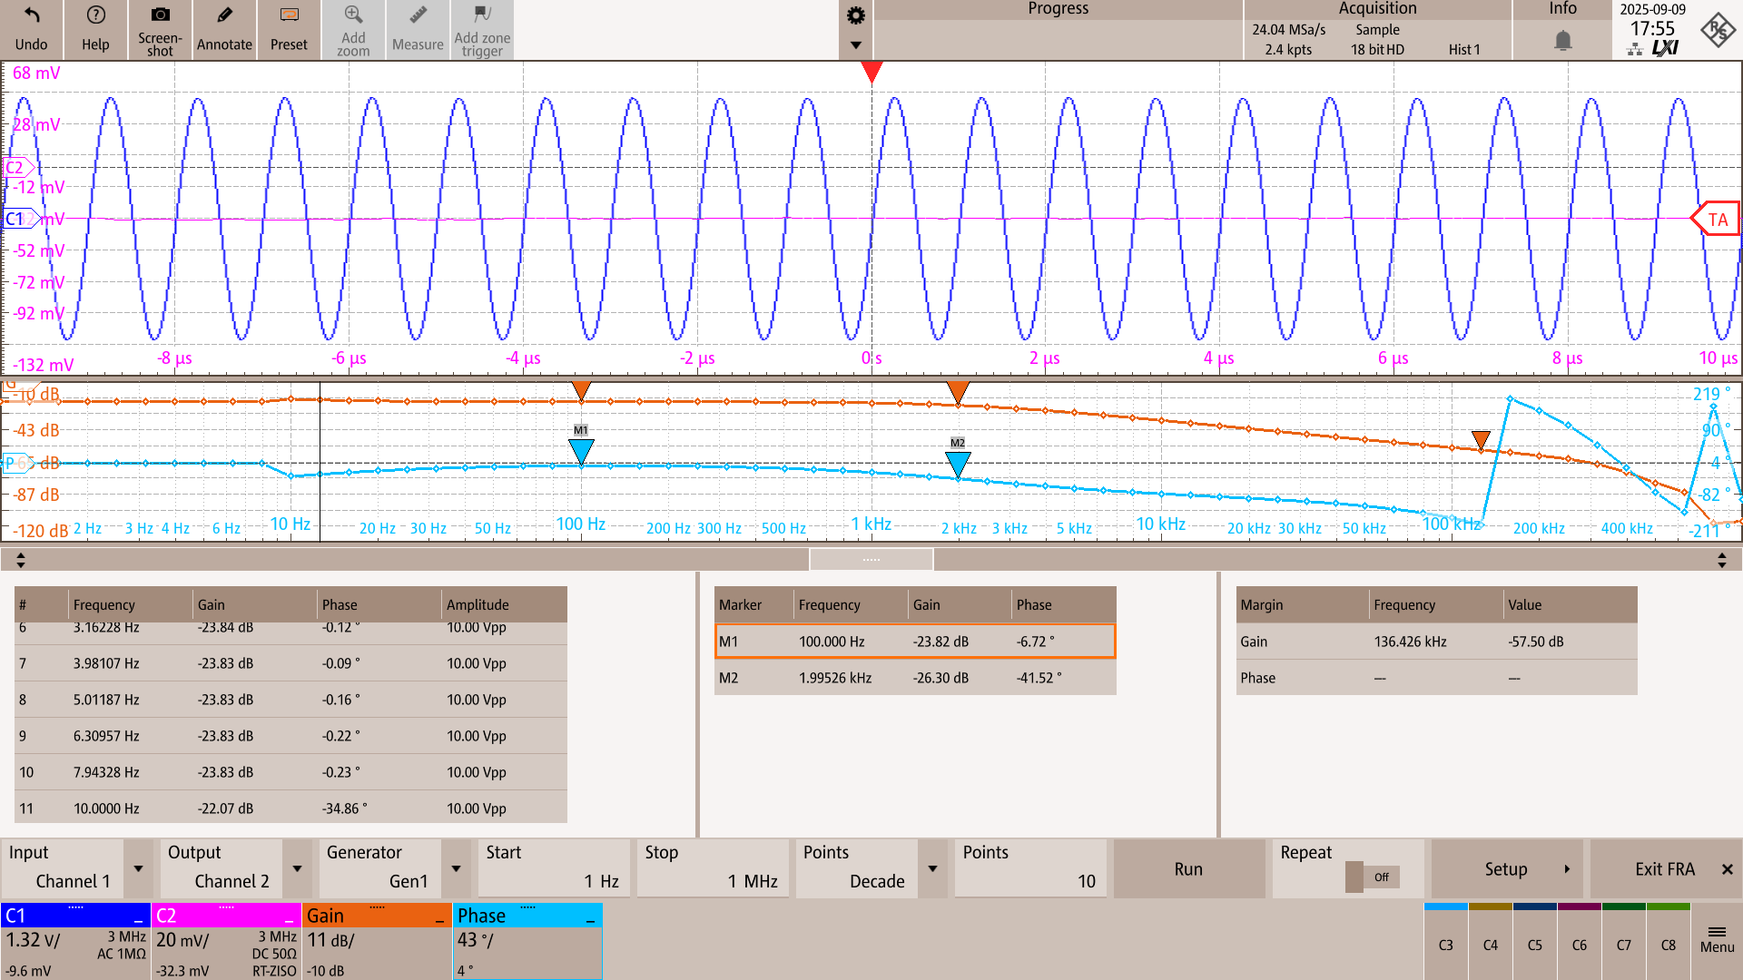Click Exit FRA button

(1665, 868)
